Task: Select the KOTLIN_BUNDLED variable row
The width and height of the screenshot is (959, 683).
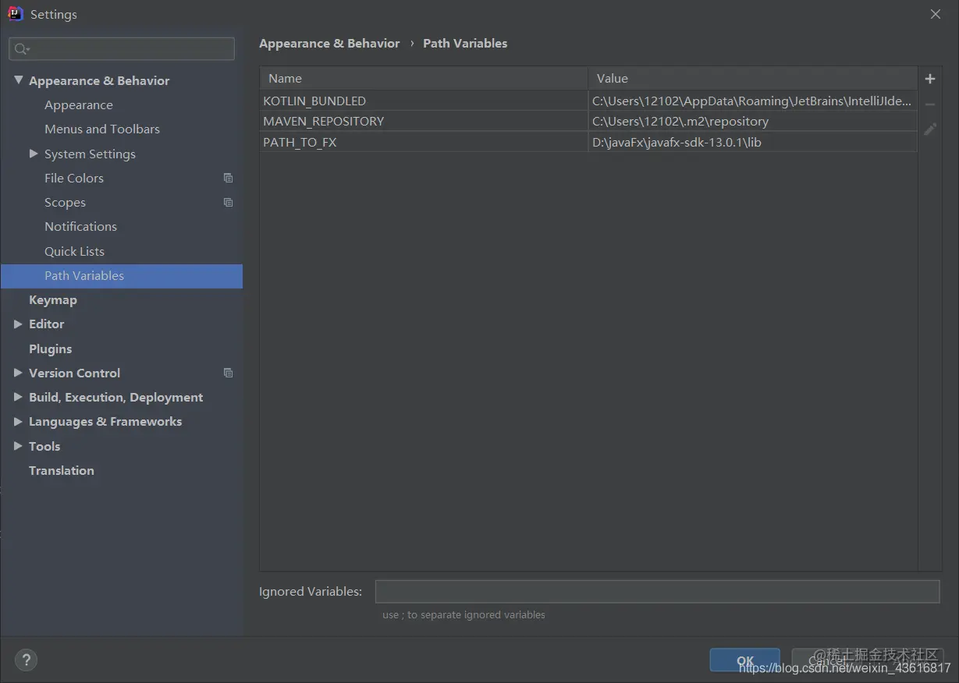Action: 588,101
